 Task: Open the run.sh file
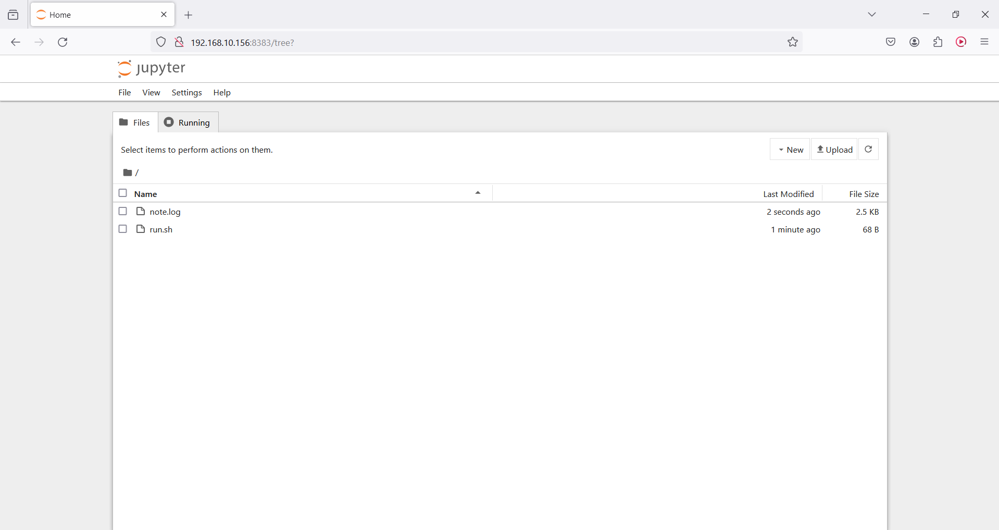(x=161, y=229)
